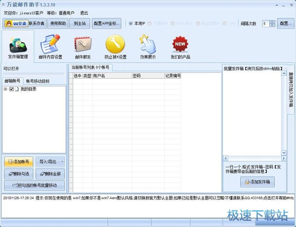
Task: Expand the 我的目录 tree node
Action: [x=6, y=89]
